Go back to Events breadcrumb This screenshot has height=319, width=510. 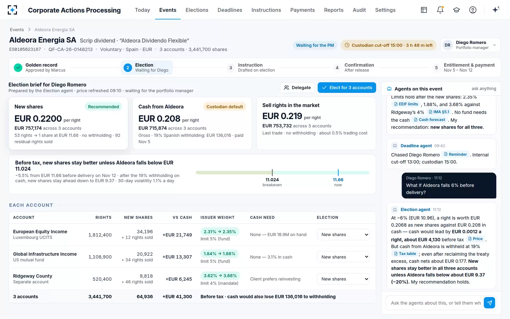pos(17,30)
